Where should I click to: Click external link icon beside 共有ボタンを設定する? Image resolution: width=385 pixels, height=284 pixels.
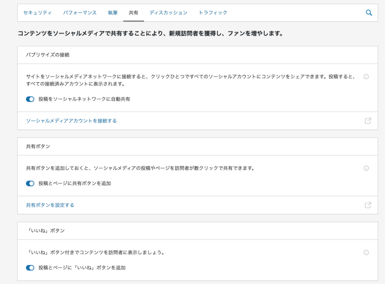pos(368,205)
